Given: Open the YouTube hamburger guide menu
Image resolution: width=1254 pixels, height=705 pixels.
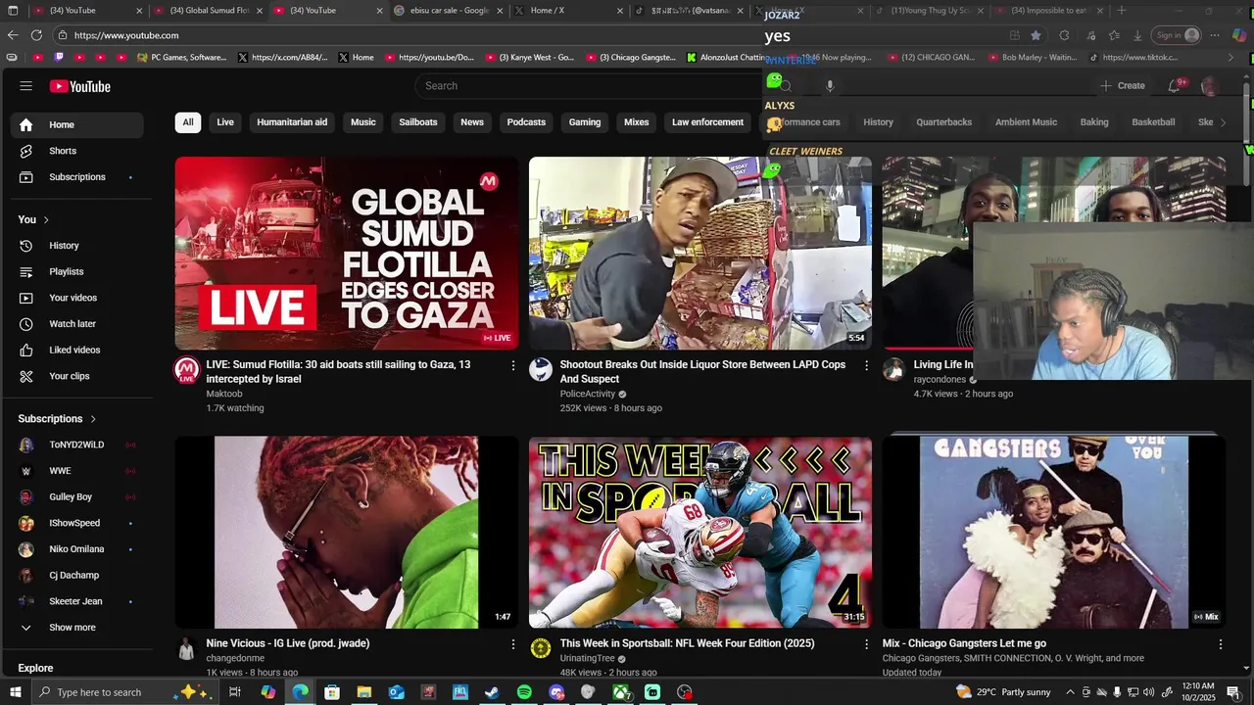Looking at the screenshot, I should tap(25, 86).
